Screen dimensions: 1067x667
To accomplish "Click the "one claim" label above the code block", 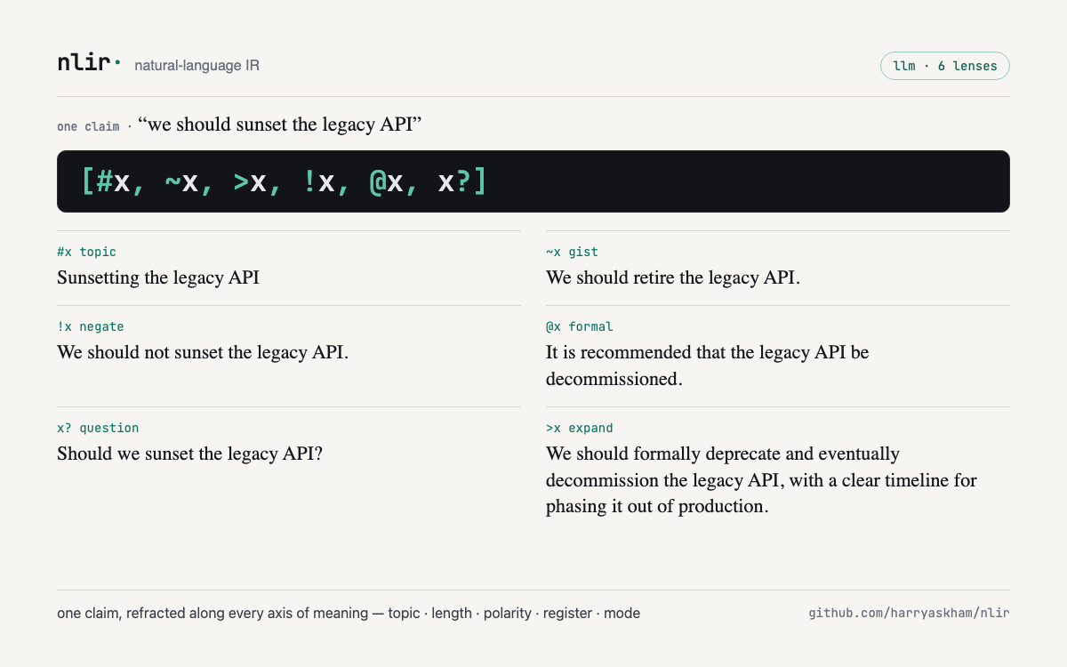I will 88,126.
